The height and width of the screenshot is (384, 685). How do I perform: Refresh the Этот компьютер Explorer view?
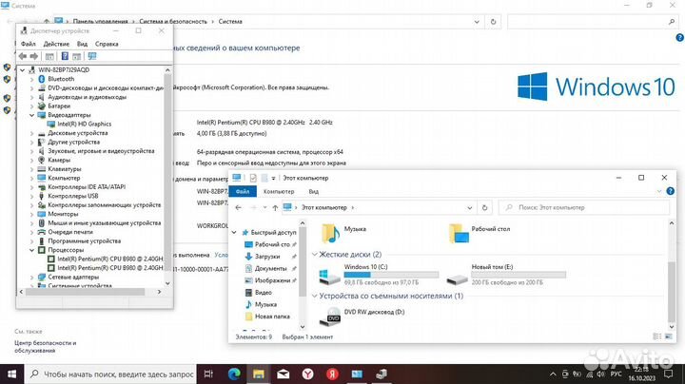484,208
